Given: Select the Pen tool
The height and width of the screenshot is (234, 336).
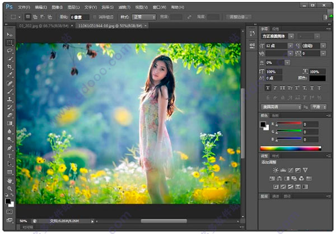Looking at the screenshot, I should point(10,148).
